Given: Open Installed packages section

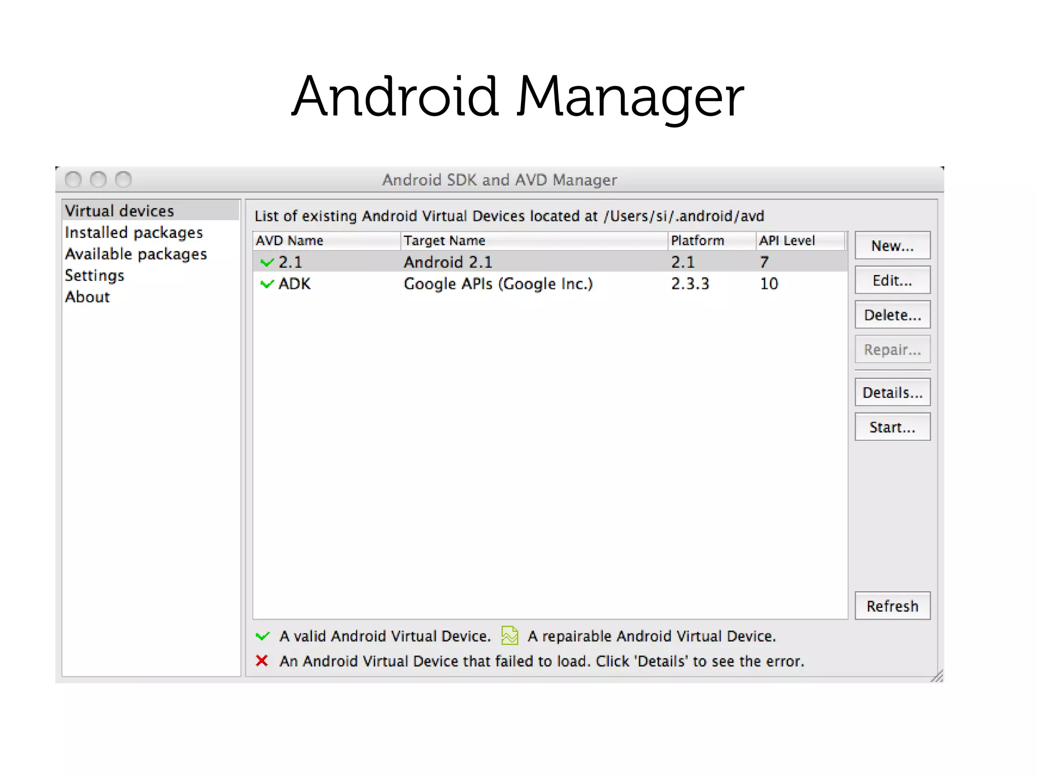Looking at the screenshot, I should (134, 232).
